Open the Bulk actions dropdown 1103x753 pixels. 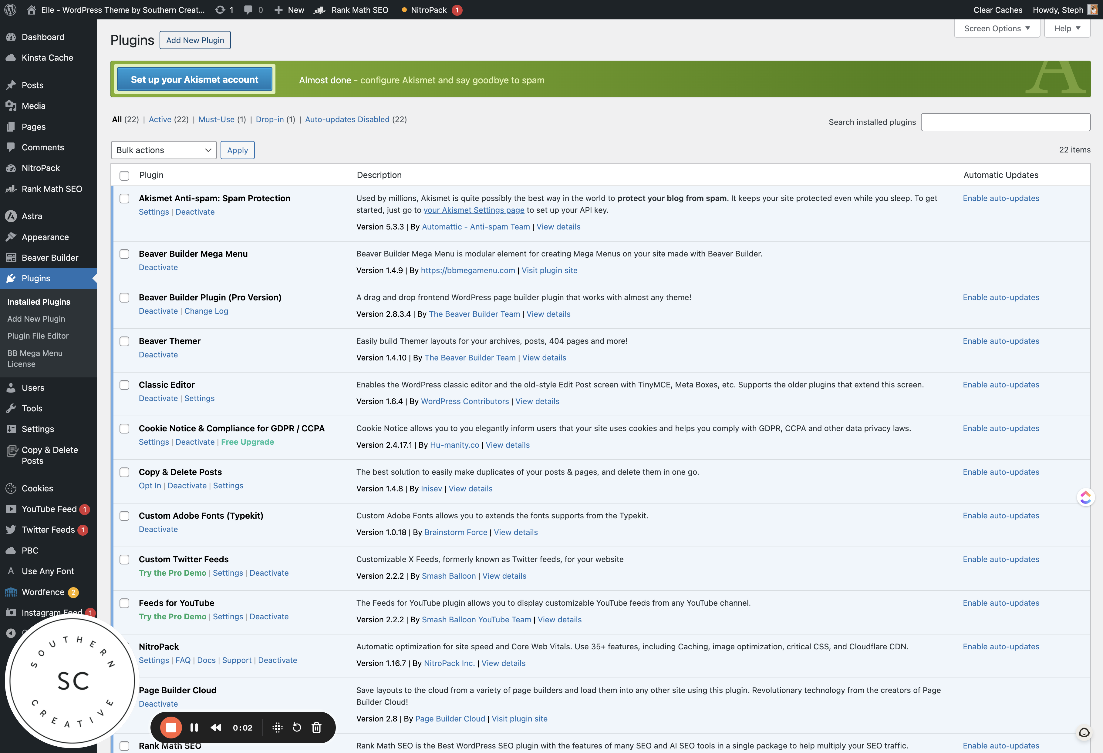pos(164,150)
